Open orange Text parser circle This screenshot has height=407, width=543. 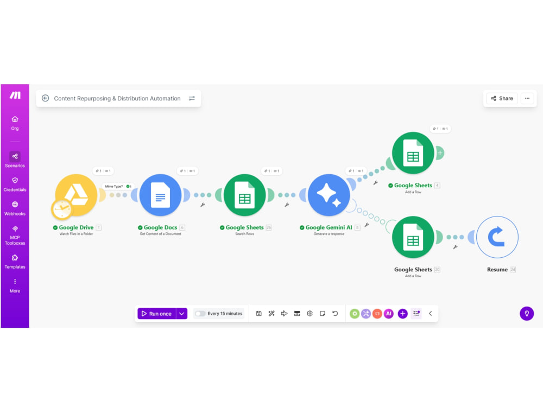[377, 314]
